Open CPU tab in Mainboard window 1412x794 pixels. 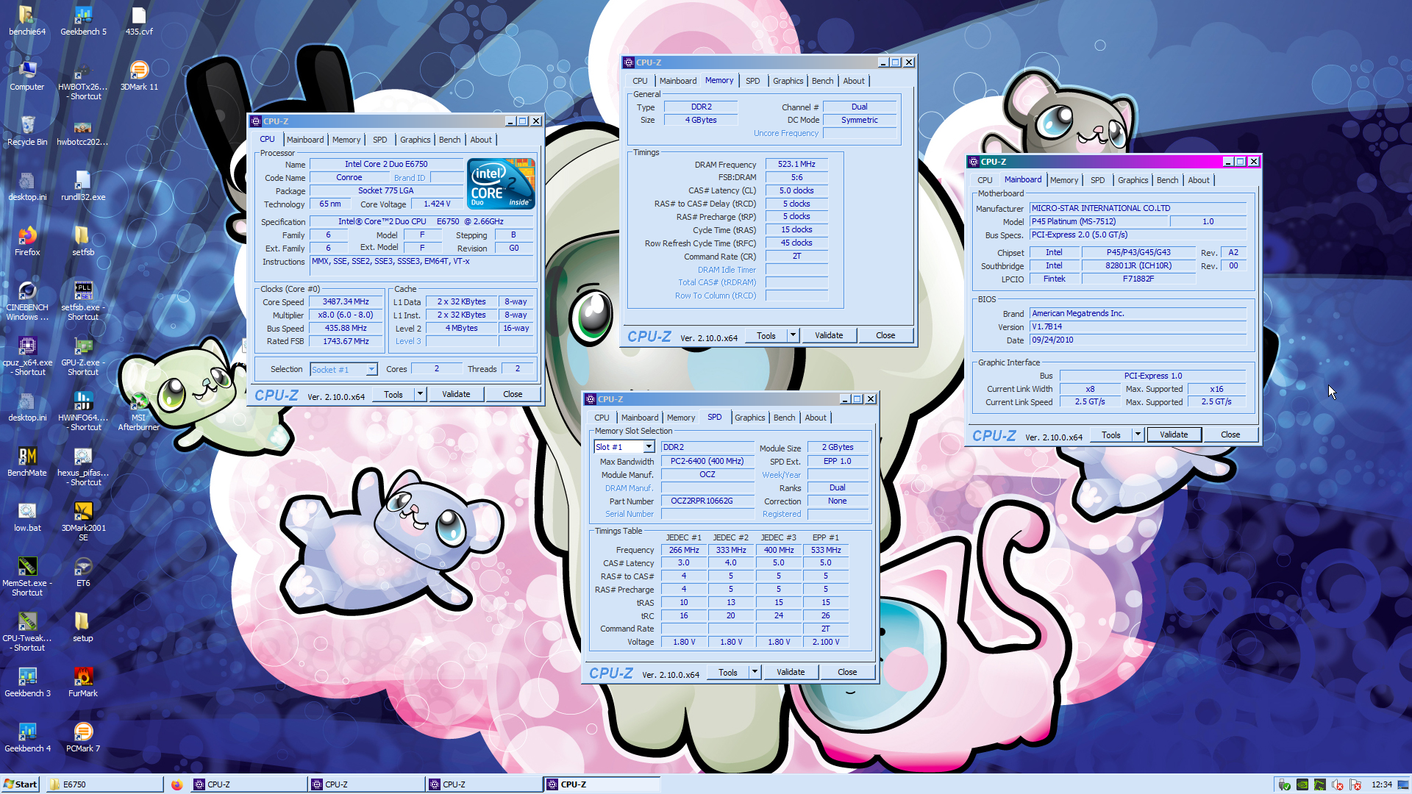985,180
